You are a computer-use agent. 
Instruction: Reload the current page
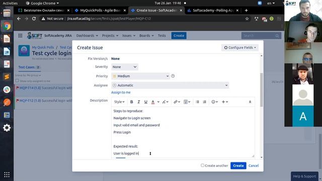click(x=34, y=19)
